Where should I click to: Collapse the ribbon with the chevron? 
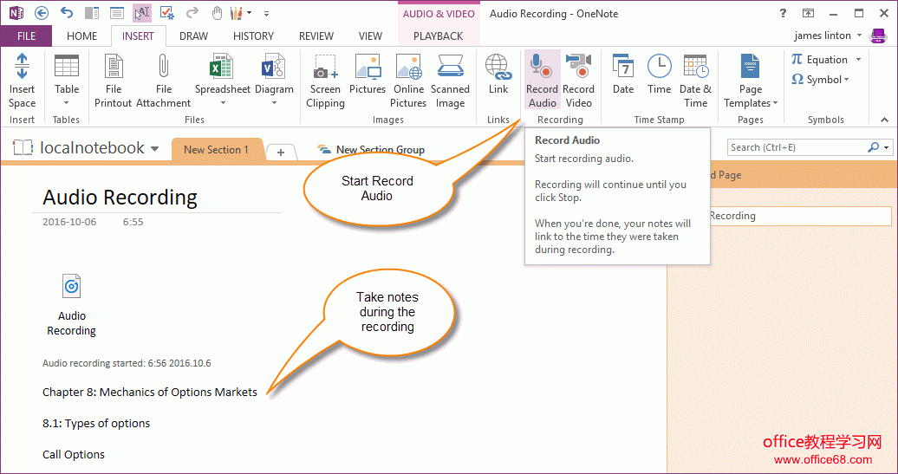tap(884, 120)
